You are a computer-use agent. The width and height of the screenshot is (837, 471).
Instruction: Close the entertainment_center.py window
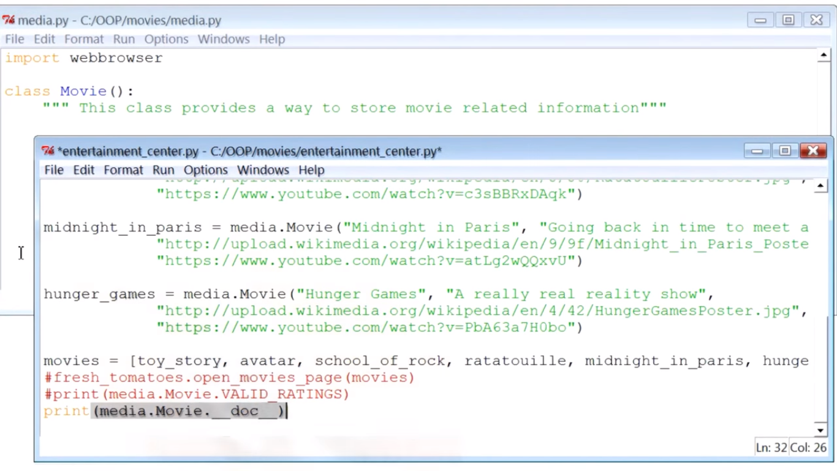click(813, 151)
